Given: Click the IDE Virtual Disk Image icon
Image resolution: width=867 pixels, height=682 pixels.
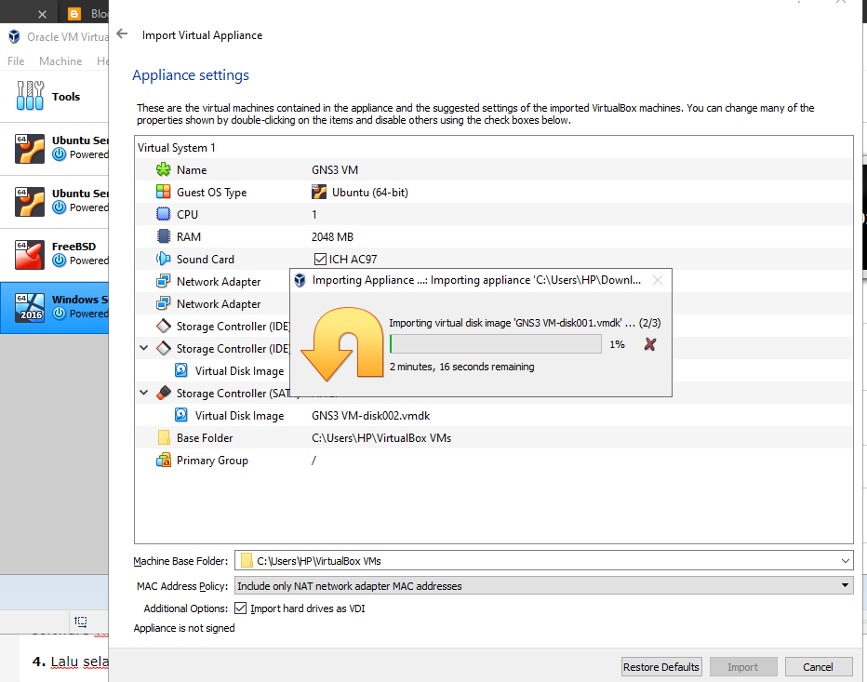Looking at the screenshot, I should tap(180, 370).
